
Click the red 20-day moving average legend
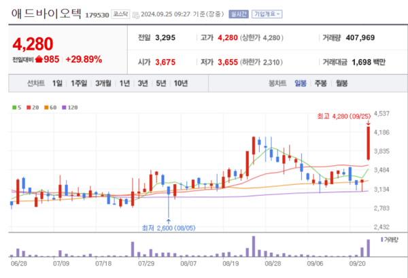pyautogui.click(x=33, y=107)
